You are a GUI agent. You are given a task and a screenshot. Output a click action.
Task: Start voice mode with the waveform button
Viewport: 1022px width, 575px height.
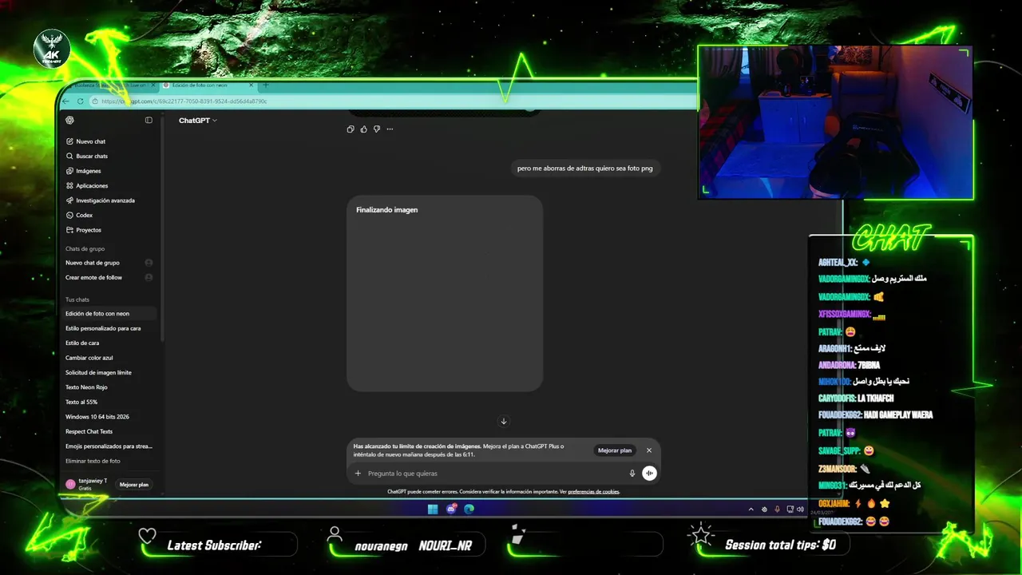(x=649, y=474)
